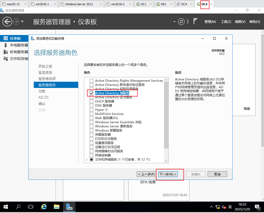Open Task View icon on taskbar
Screen dimensions: 264x213
31,207
